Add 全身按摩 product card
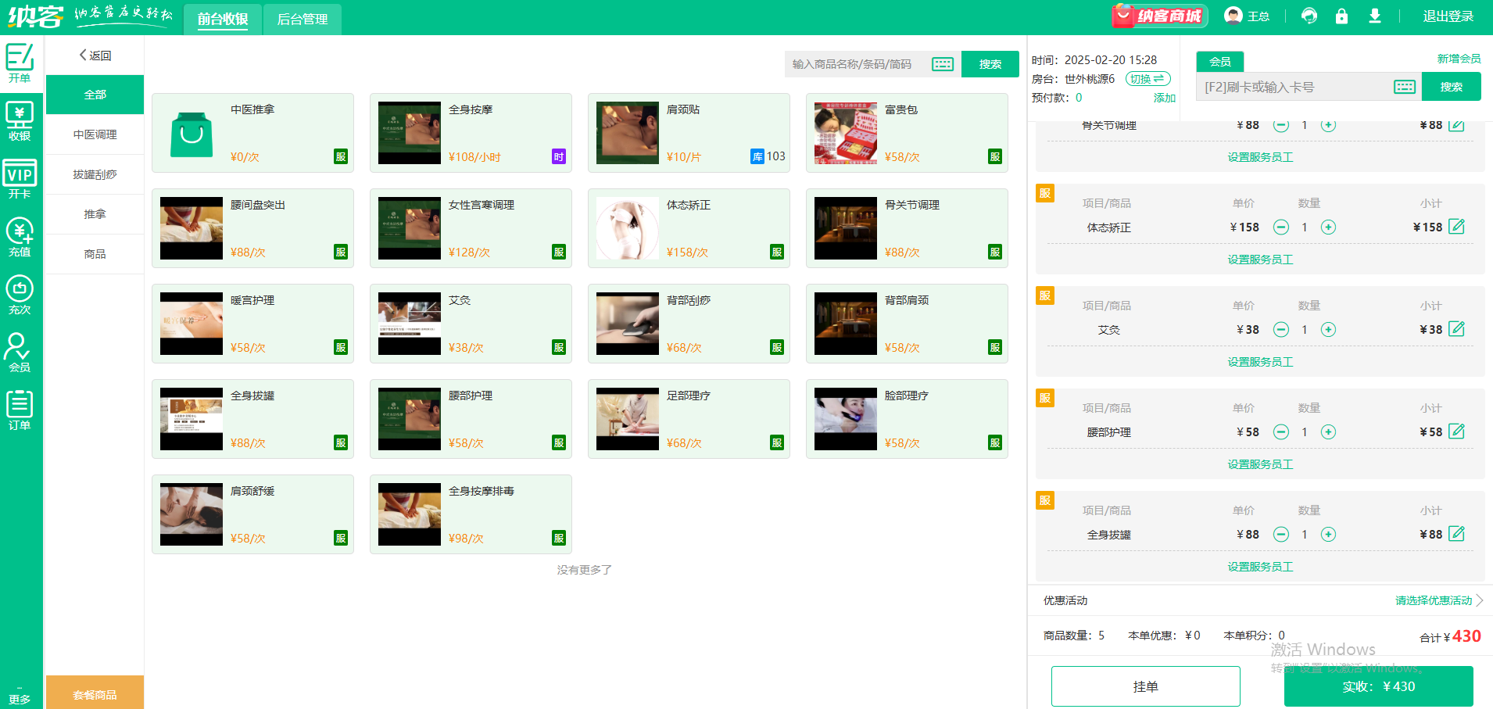 pos(471,133)
